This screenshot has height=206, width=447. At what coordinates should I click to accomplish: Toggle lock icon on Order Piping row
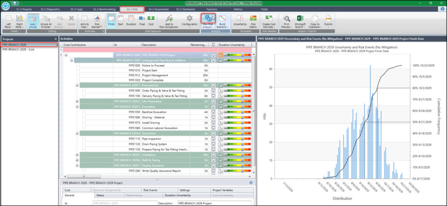[x=220, y=91]
